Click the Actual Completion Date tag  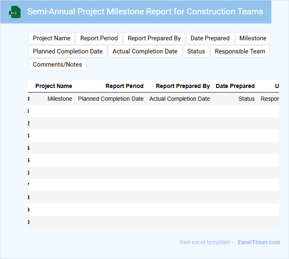pyautogui.click(x=145, y=51)
